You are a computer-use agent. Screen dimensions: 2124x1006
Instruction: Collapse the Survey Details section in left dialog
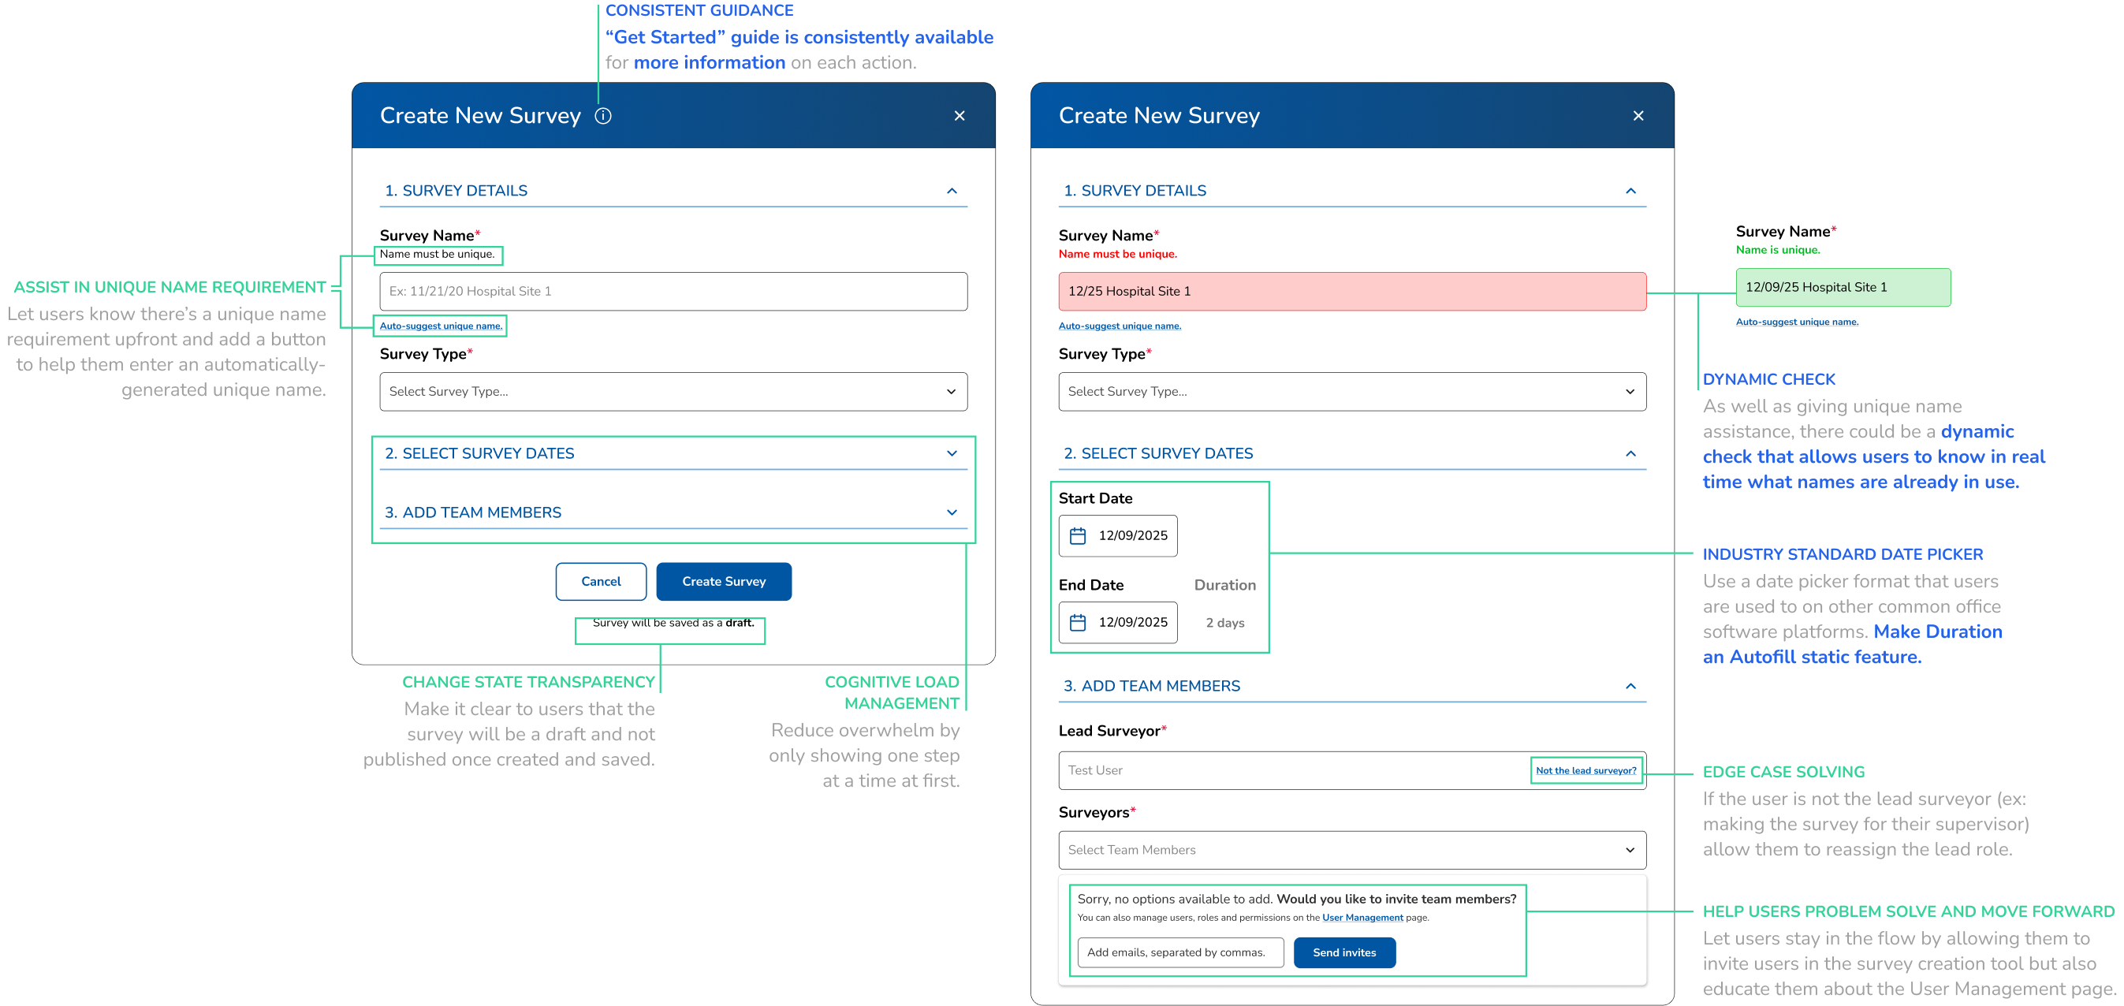point(952,190)
